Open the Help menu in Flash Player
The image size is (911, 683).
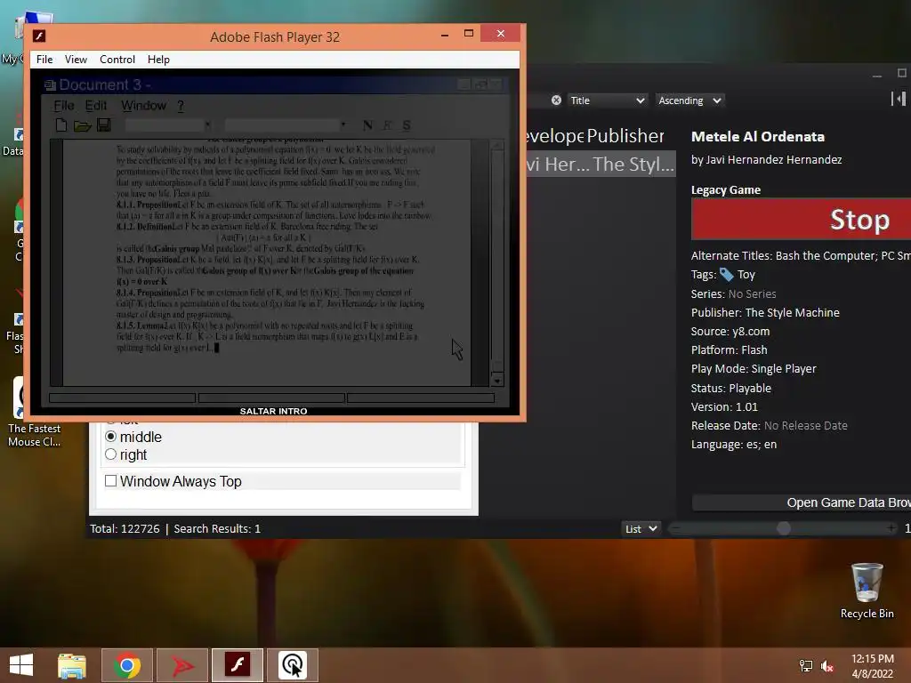(158, 60)
